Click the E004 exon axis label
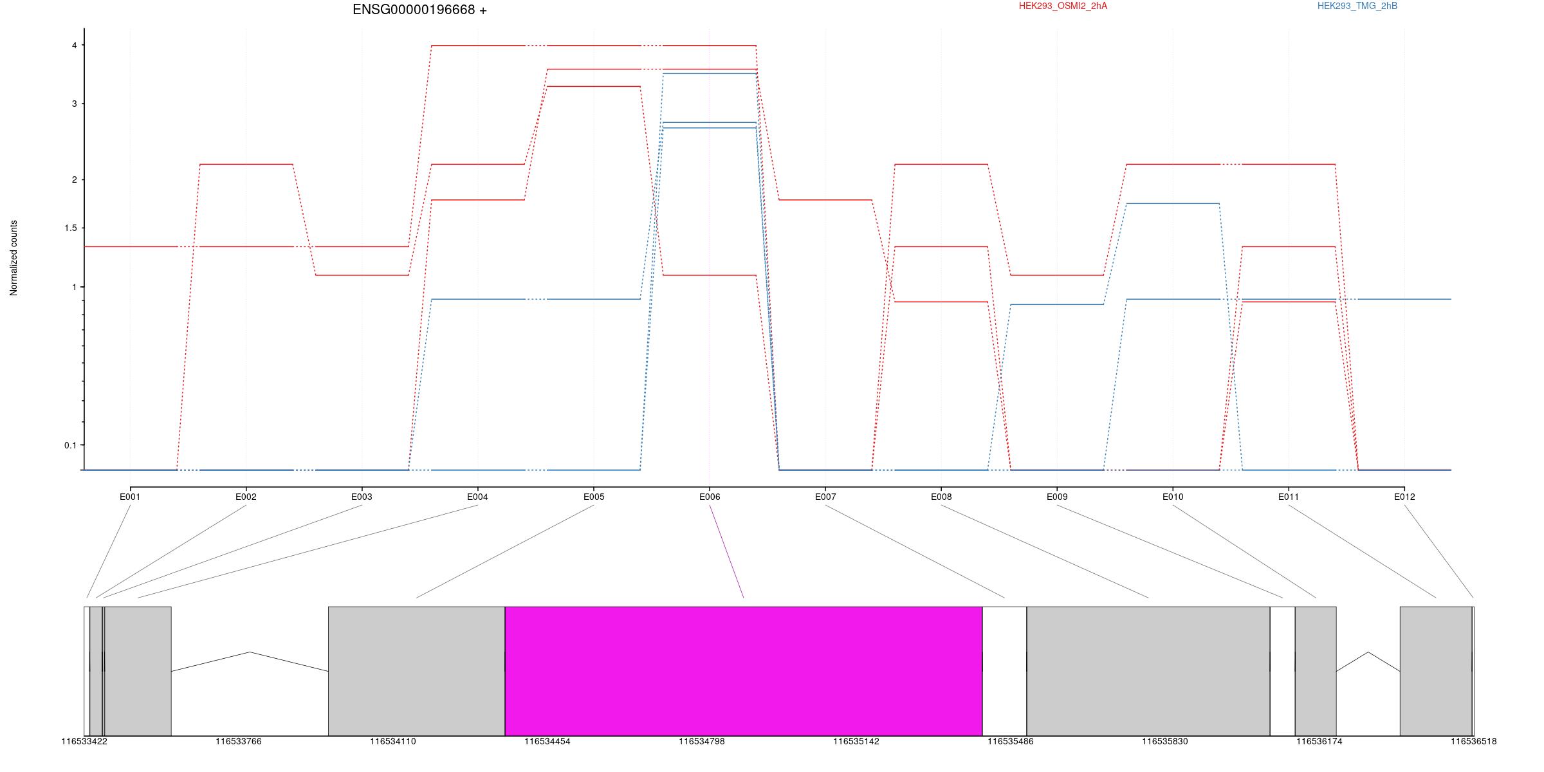The image size is (1544, 772). click(x=477, y=497)
